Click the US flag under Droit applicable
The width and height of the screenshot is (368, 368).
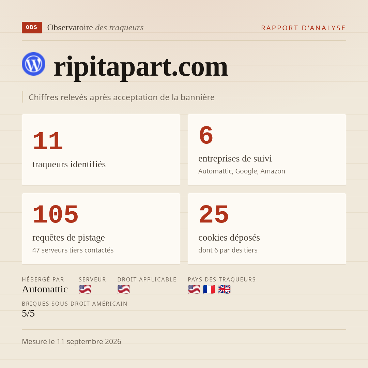coord(123,289)
